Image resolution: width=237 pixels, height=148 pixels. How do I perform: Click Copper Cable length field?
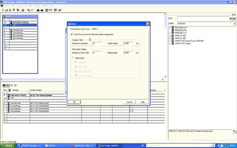point(129,43)
